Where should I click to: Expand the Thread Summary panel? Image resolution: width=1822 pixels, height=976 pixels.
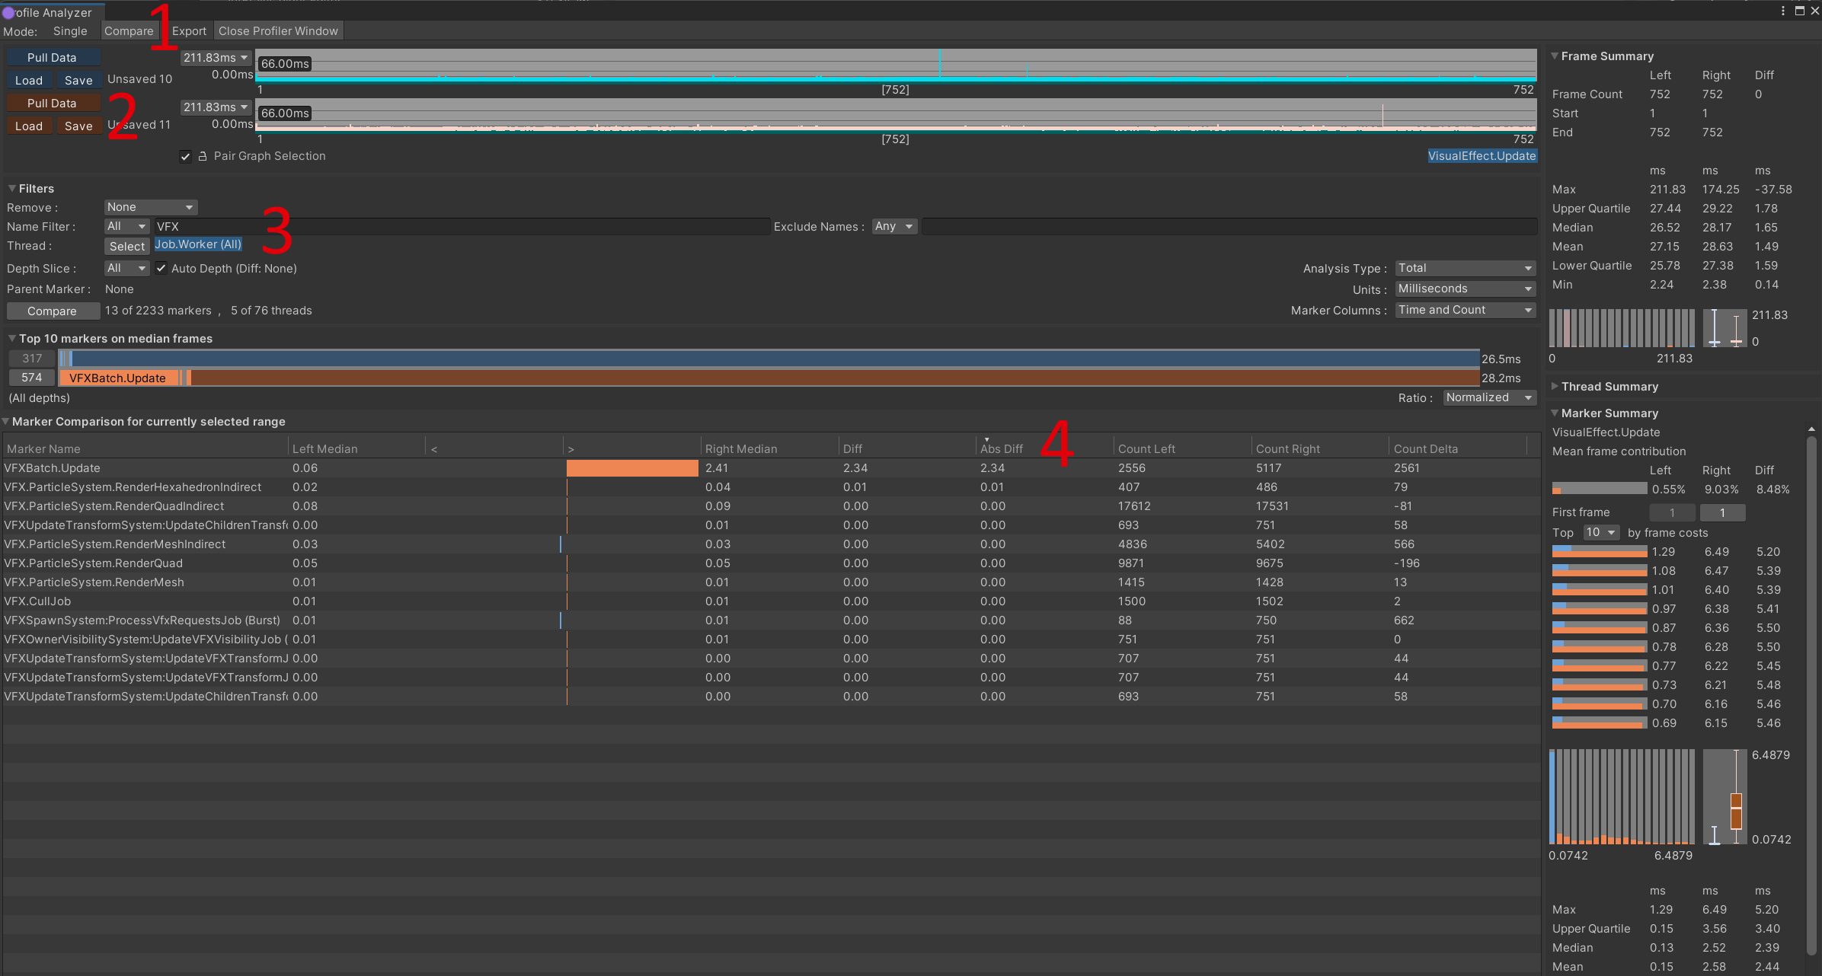(x=1555, y=386)
